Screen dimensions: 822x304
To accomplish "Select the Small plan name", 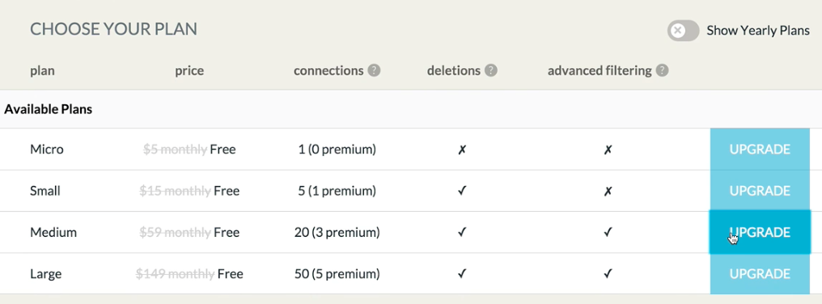I will click(x=45, y=191).
